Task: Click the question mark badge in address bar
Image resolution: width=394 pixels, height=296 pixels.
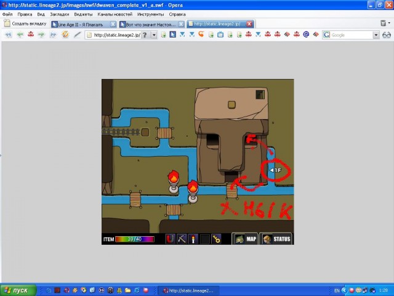Action: [x=145, y=35]
